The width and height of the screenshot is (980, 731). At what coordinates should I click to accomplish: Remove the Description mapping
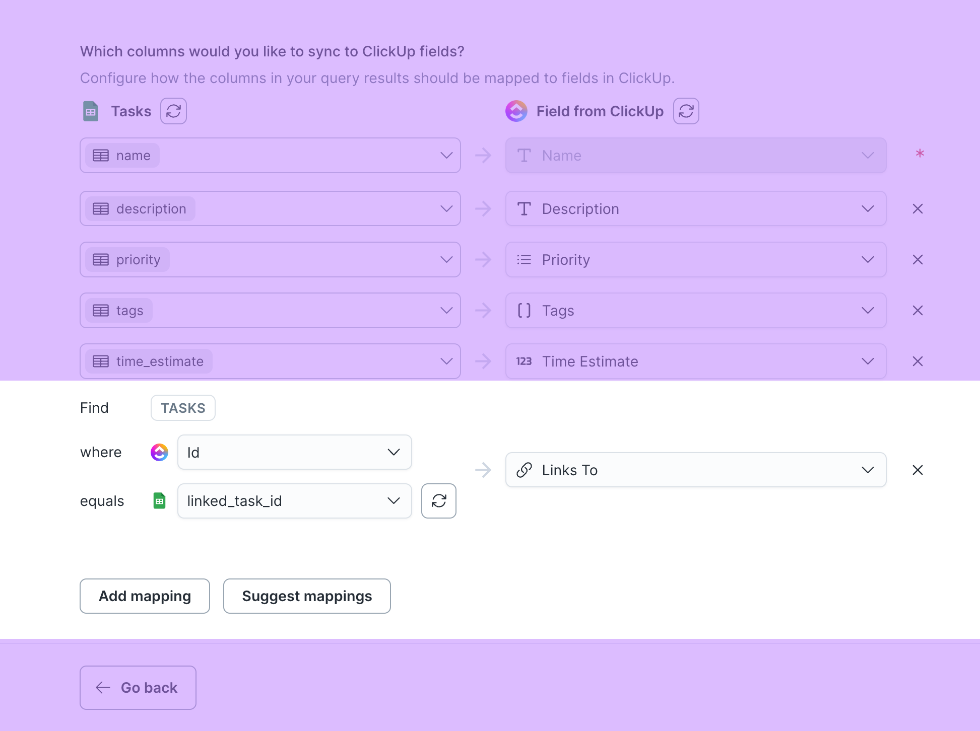[918, 209]
